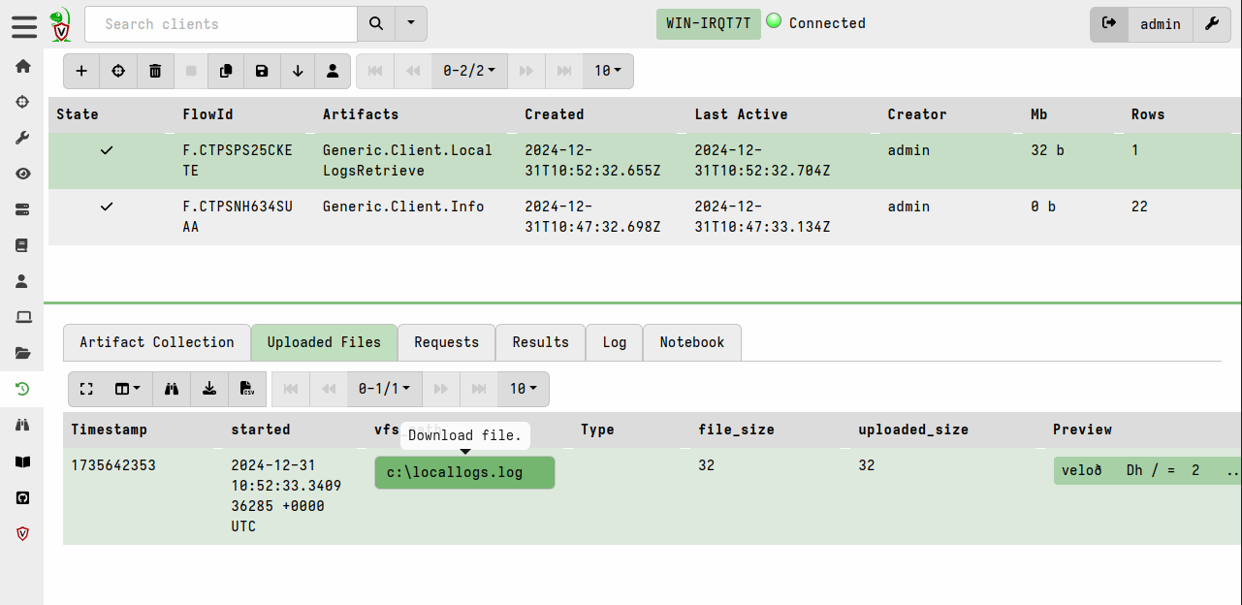Toggle the Hunt Manager crosshair in the sidebar
Viewport: 1242px width, 605px height.
coord(22,102)
